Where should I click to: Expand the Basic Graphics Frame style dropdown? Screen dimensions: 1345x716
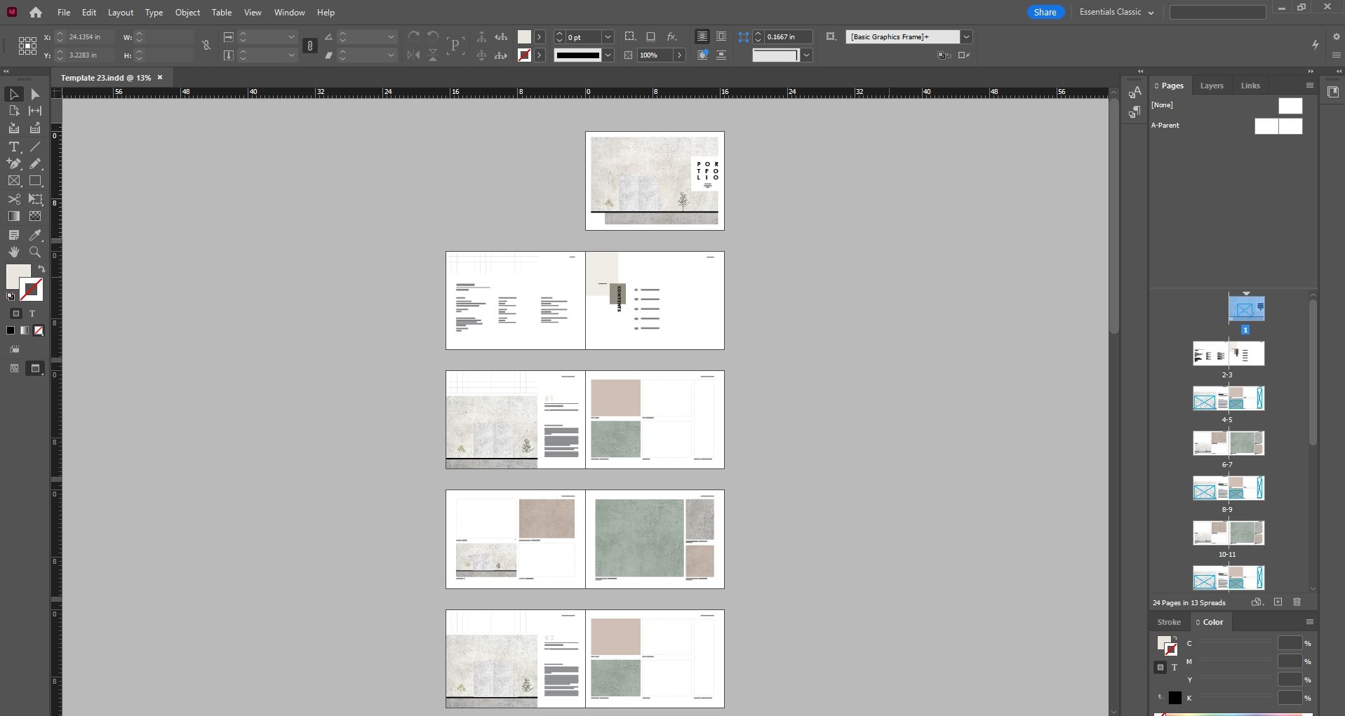click(966, 36)
